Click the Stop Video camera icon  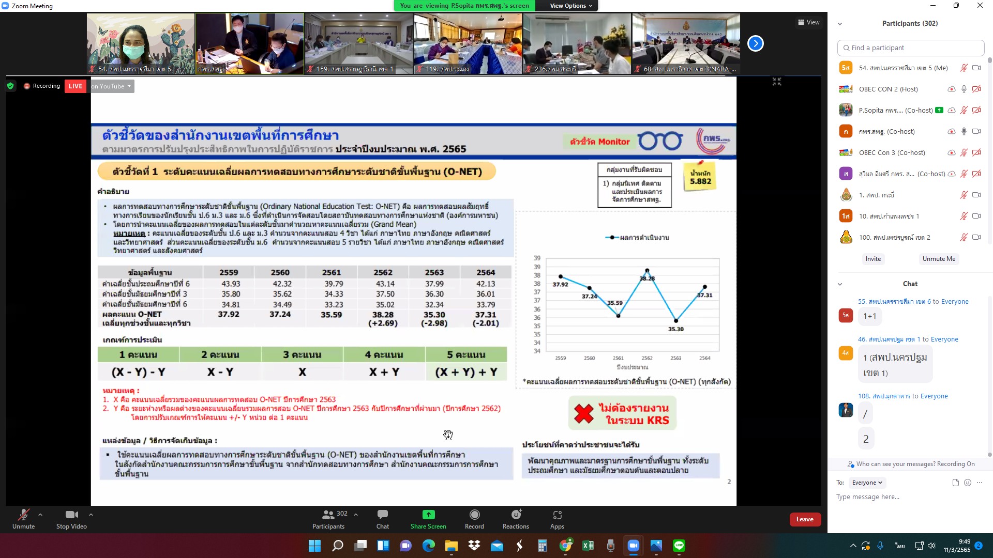tap(71, 515)
